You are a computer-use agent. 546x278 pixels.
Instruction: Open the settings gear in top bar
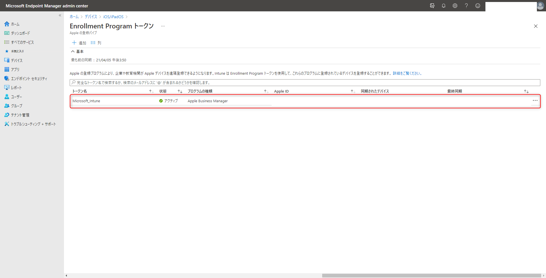click(455, 6)
